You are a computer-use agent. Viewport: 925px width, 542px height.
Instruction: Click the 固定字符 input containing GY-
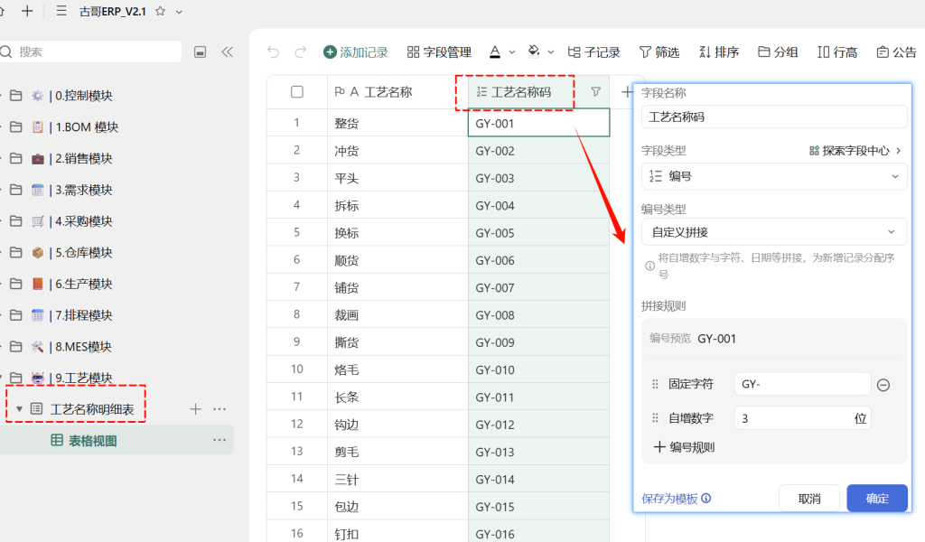tap(802, 384)
